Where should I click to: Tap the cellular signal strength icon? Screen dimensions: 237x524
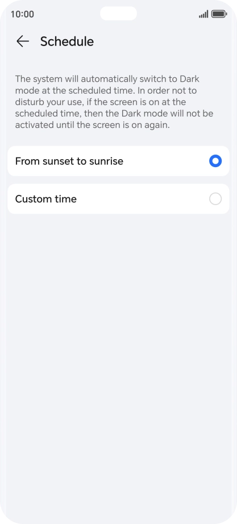pos(203,14)
